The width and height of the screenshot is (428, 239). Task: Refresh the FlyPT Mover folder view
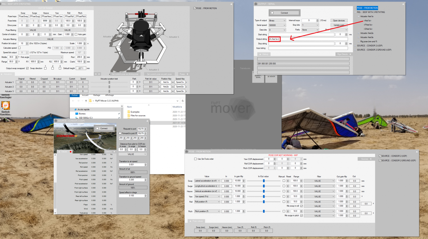(x=183, y=101)
